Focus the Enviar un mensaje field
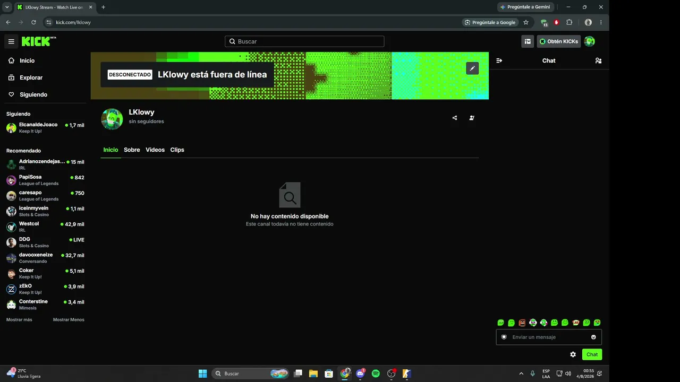680x382 pixels. pos(549,337)
